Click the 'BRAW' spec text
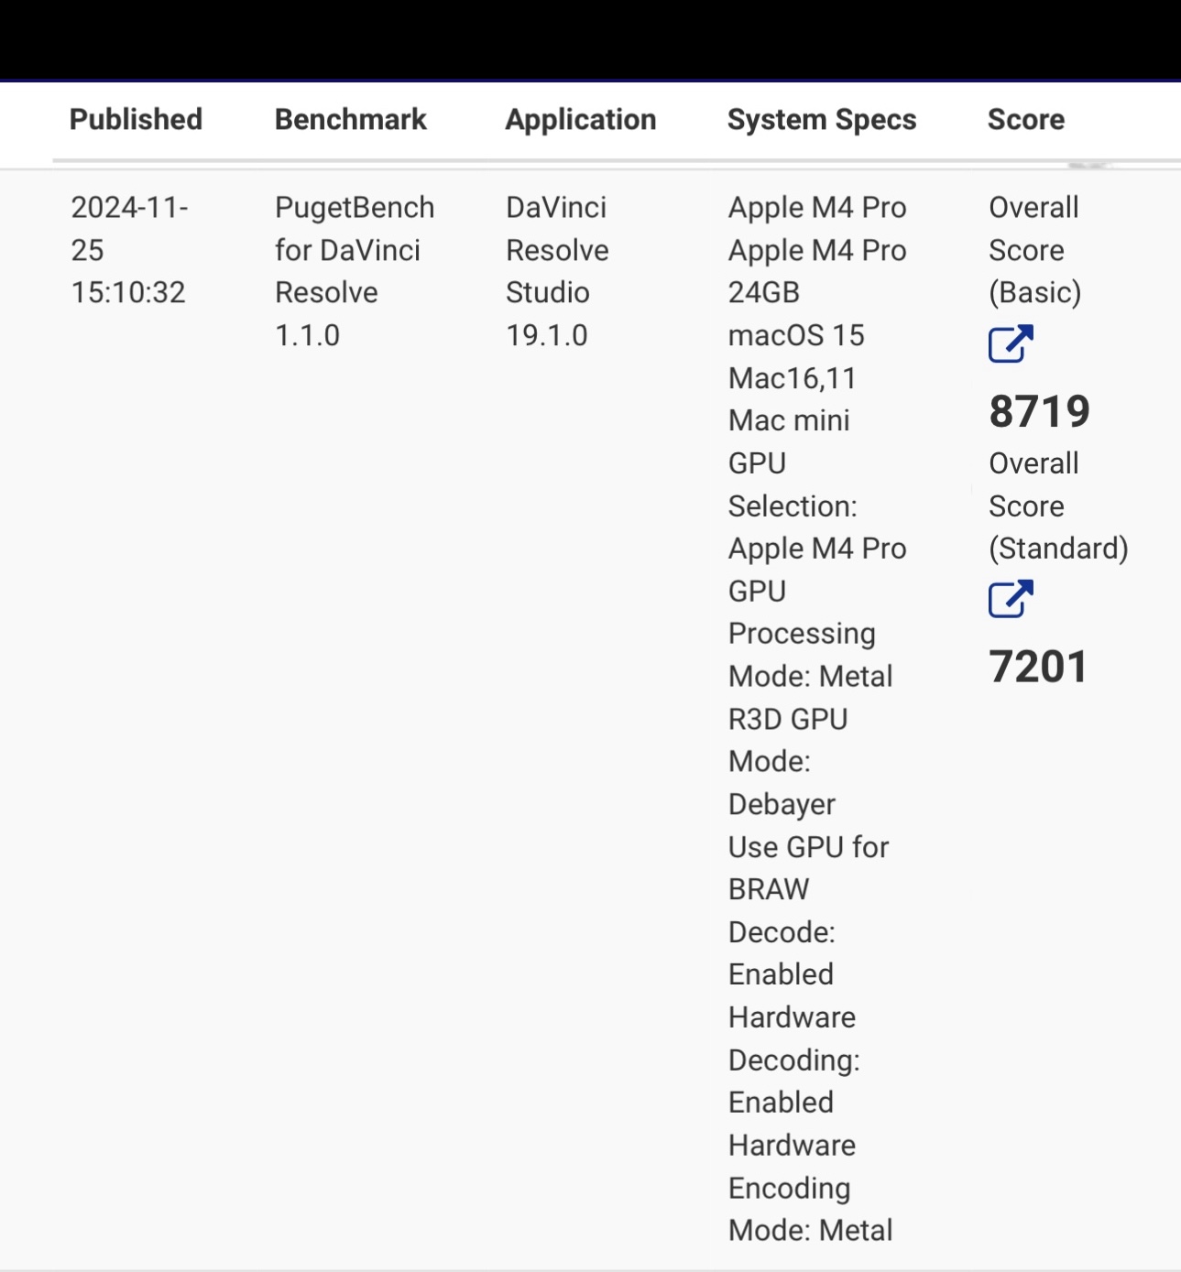Viewport: 1181px width, 1272px height. pyautogui.click(x=769, y=890)
